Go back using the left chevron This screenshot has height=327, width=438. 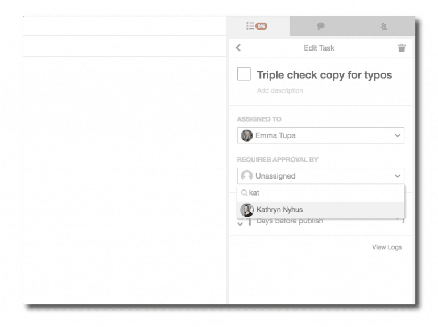tap(238, 48)
